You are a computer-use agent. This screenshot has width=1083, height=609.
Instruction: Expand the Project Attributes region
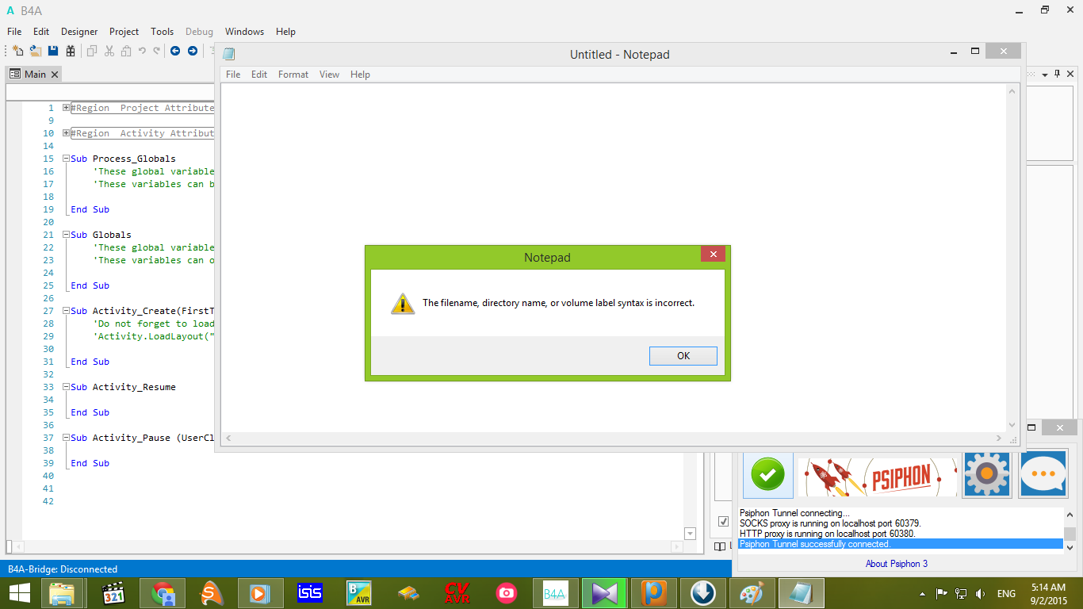[67, 108]
